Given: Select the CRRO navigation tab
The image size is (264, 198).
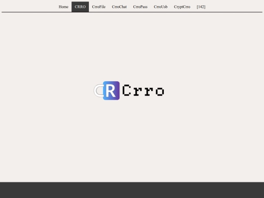Looking at the screenshot, I should point(80,7).
